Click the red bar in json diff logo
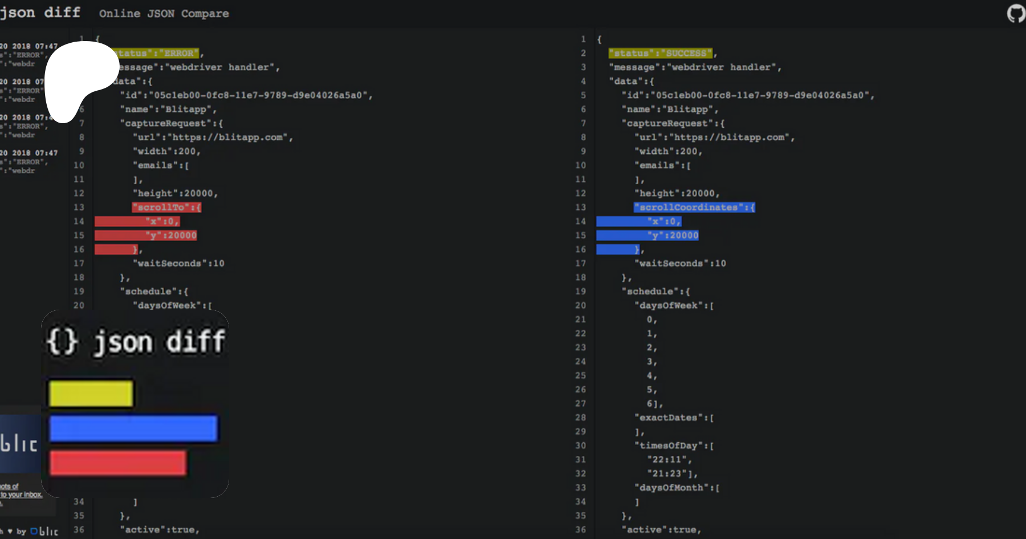Screen dimensions: 1026x539 pyautogui.click(x=118, y=463)
